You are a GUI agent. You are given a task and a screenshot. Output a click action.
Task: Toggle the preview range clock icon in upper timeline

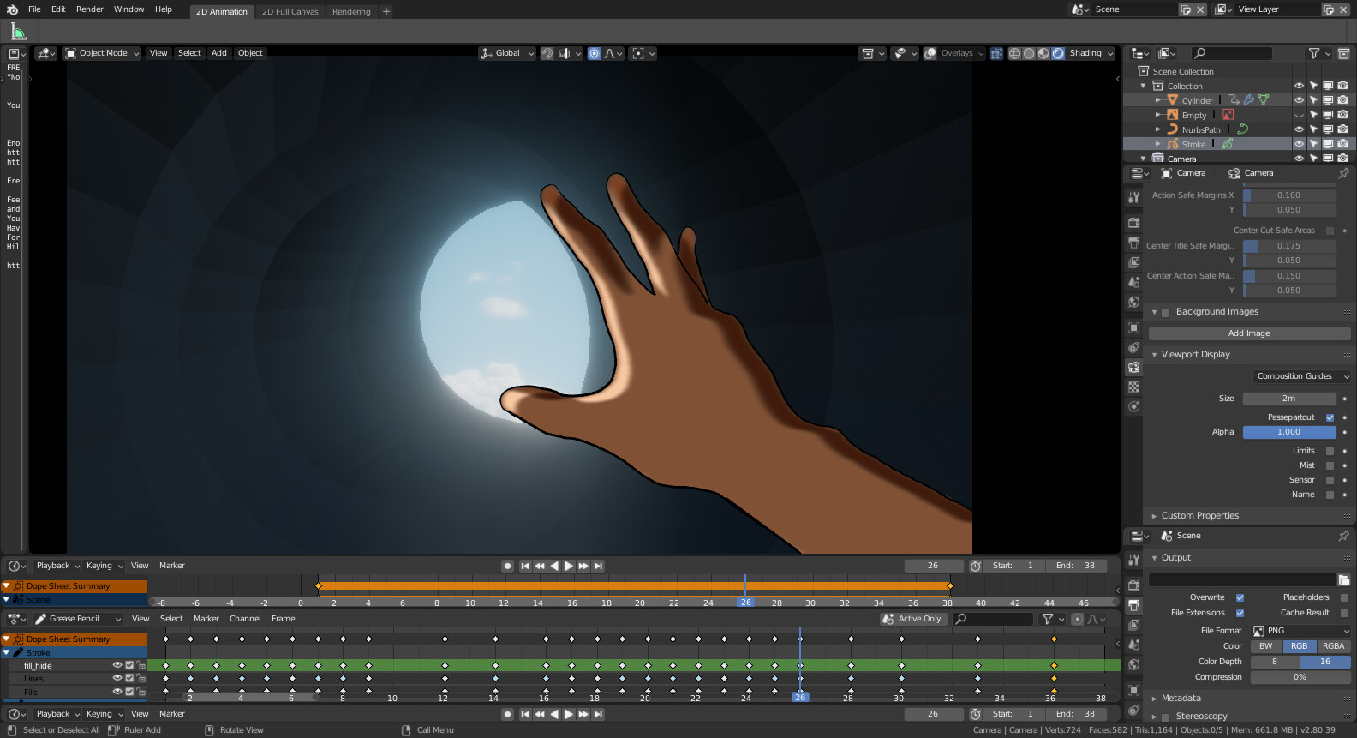975,566
